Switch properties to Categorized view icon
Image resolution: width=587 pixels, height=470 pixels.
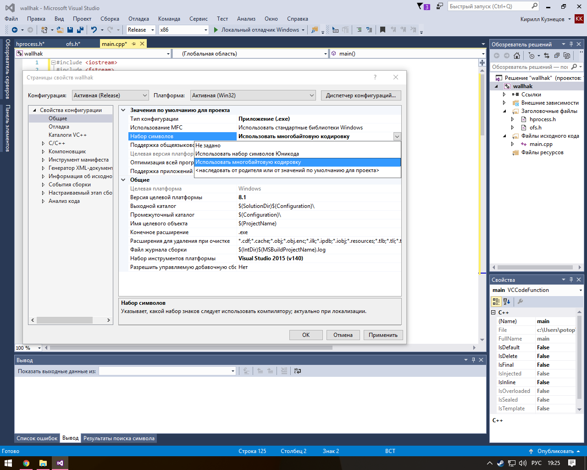click(496, 302)
